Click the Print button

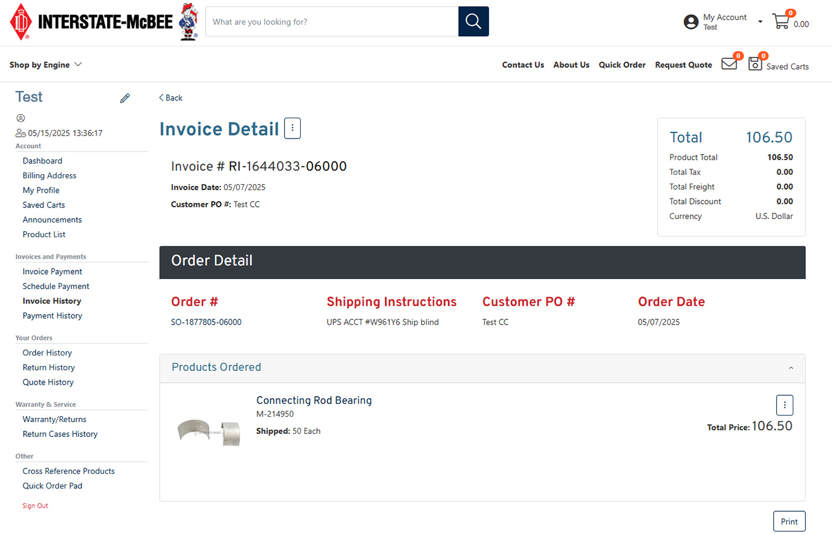[x=789, y=521]
